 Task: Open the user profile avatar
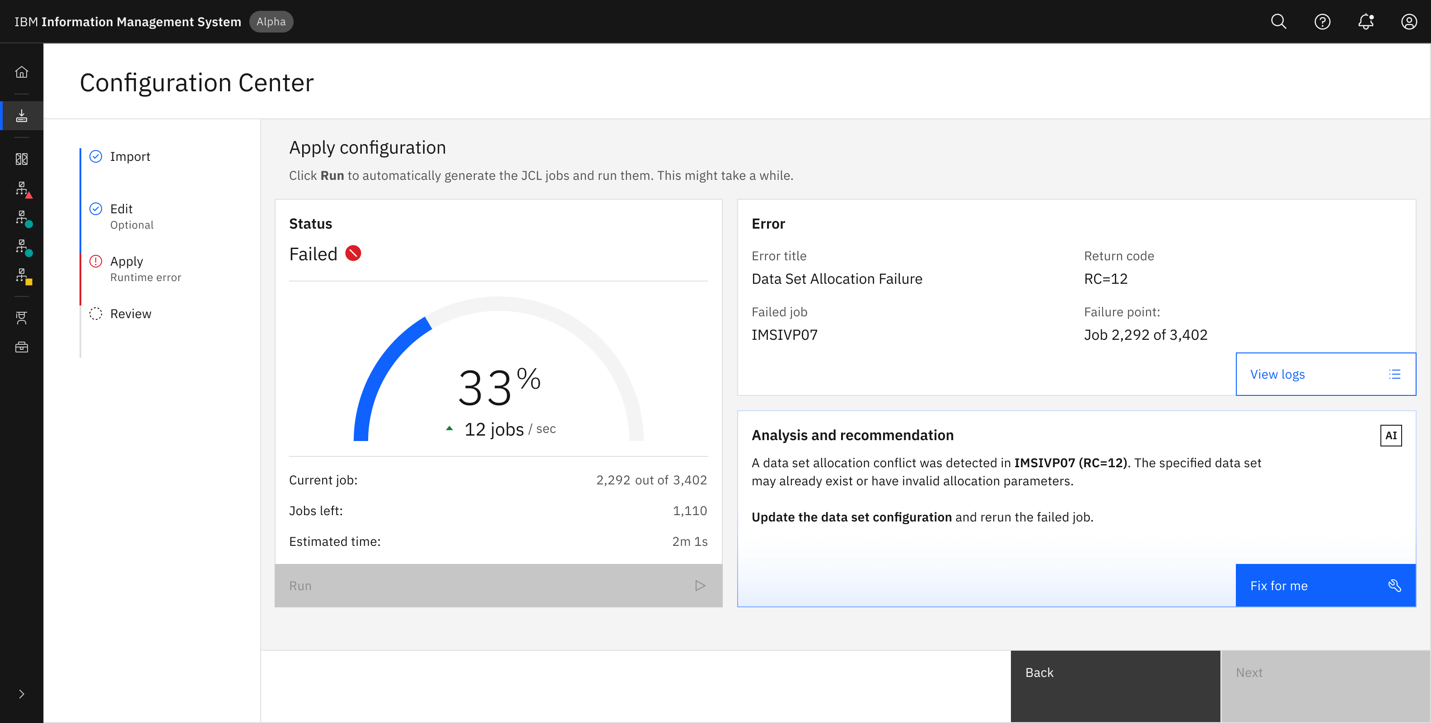click(x=1409, y=22)
